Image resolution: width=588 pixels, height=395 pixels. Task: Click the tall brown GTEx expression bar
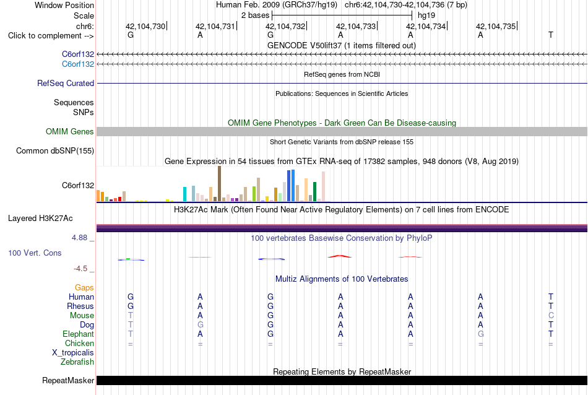pos(219,184)
